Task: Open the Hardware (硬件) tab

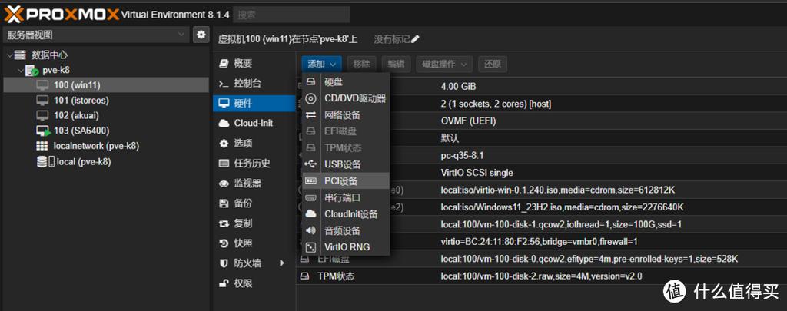Action: (x=254, y=104)
